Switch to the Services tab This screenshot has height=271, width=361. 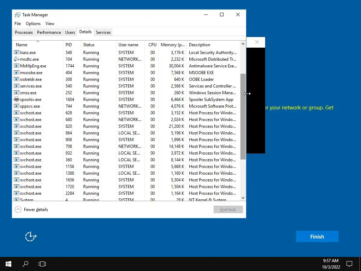click(x=103, y=32)
